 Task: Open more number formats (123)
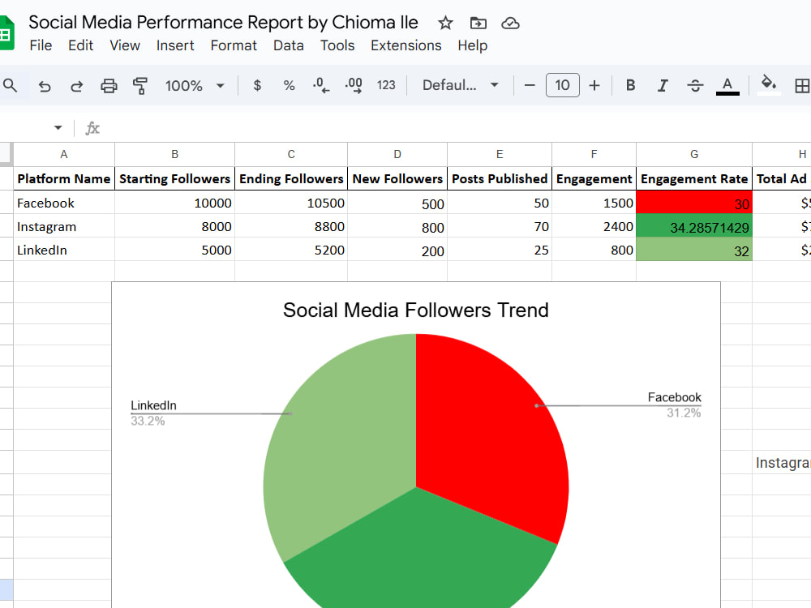pyautogui.click(x=386, y=85)
